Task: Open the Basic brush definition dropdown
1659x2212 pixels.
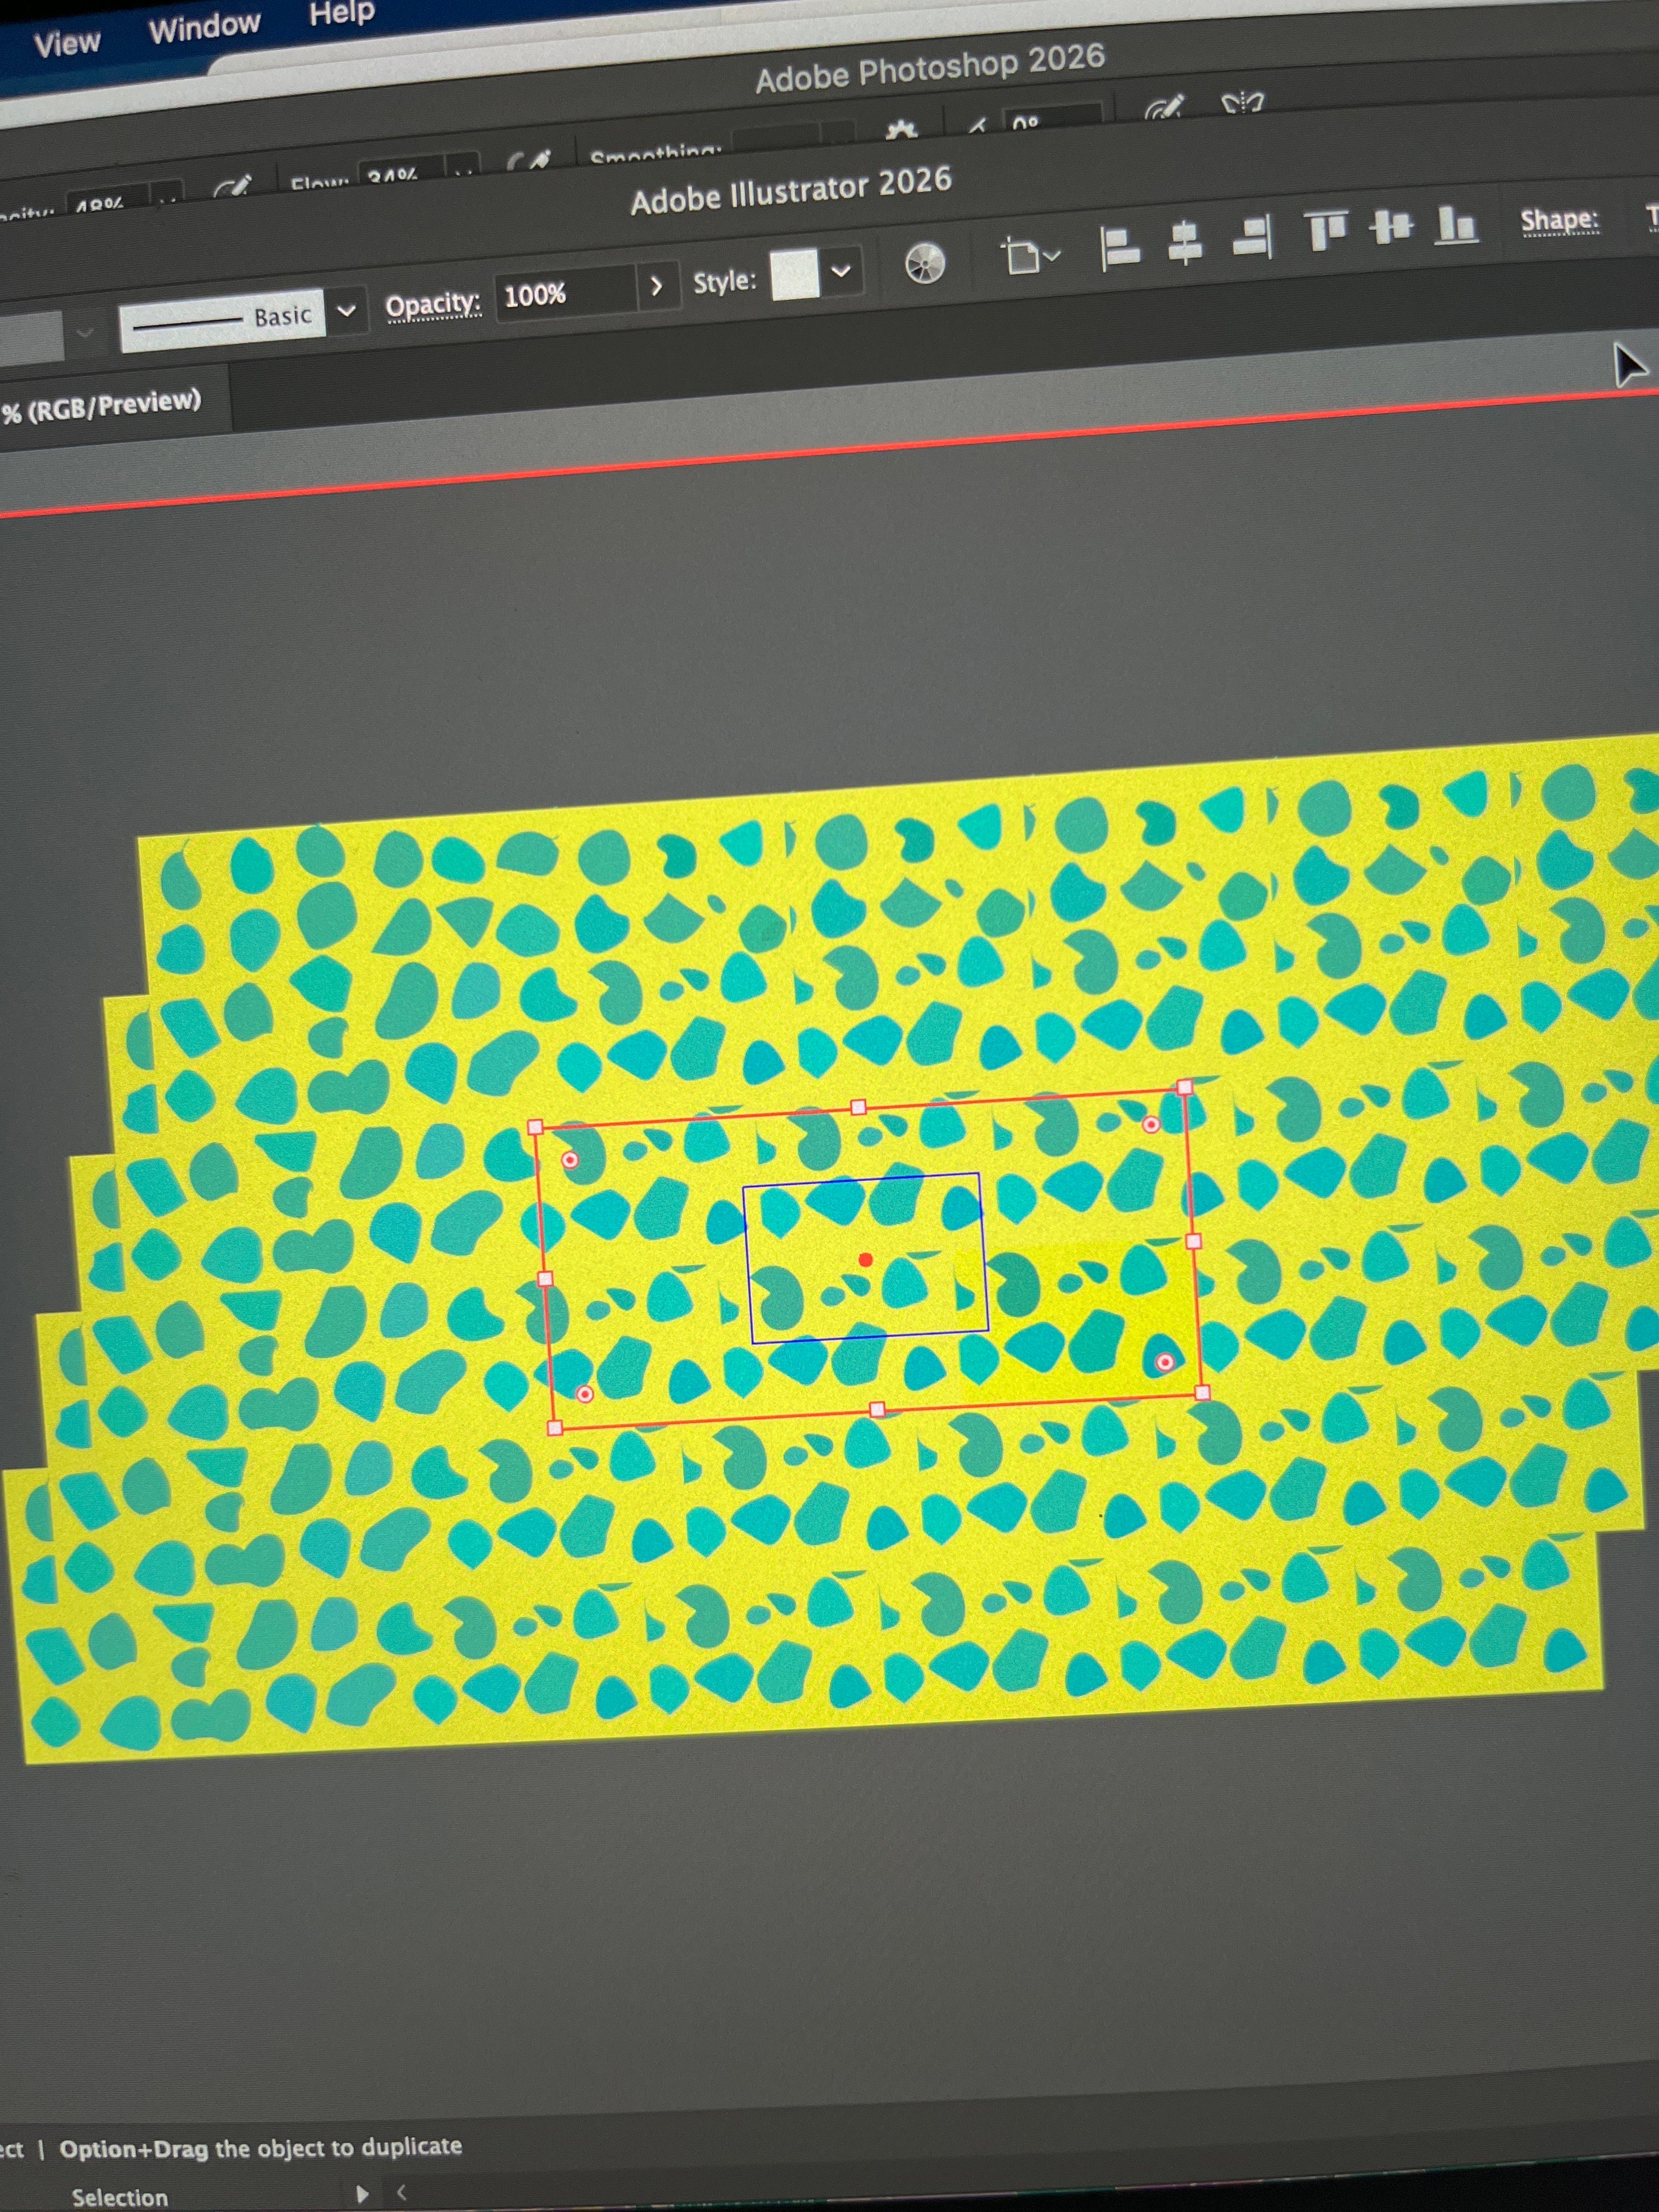Action: tap(346, 310)
